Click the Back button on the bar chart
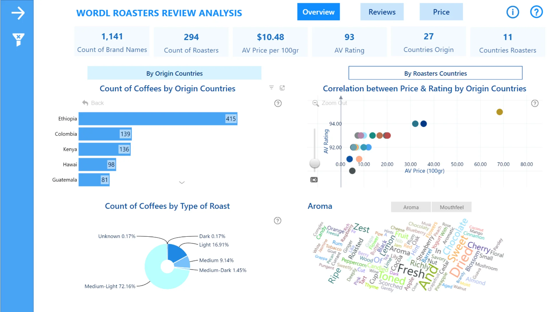Image resolution: width=555 pixels, height=312 pixels. [93, 103]
